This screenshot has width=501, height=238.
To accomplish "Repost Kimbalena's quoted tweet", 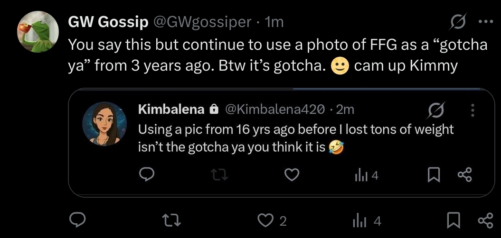I will (218, 176).
